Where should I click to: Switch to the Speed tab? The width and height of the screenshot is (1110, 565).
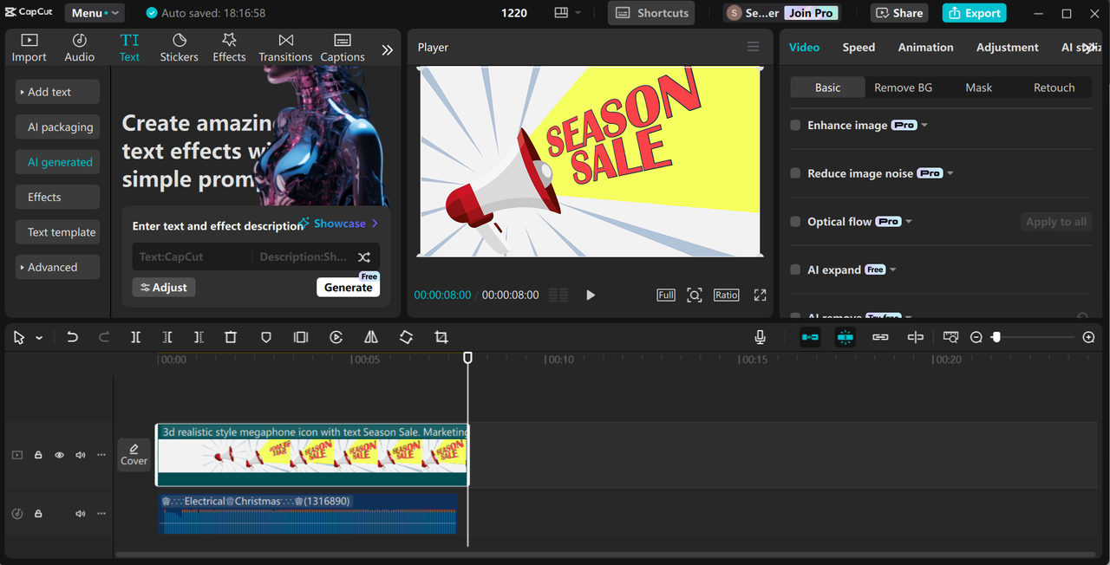859,48
